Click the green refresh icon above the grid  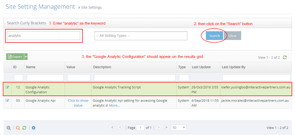click(x=285, y=57)
